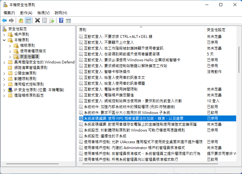Open the 檢視(V) menu
This screenshot has height=174, width=242.
[x=43, y=13]
